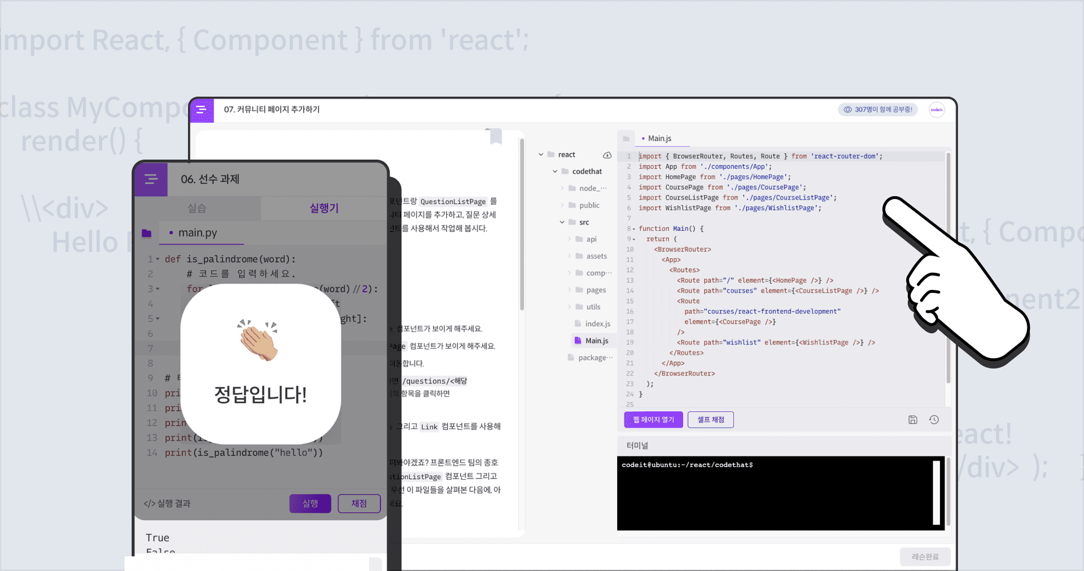Click the cloud download icon next to react
Image resolution: width=1084 pixels, height=571 pixels.
click(607, 155)
